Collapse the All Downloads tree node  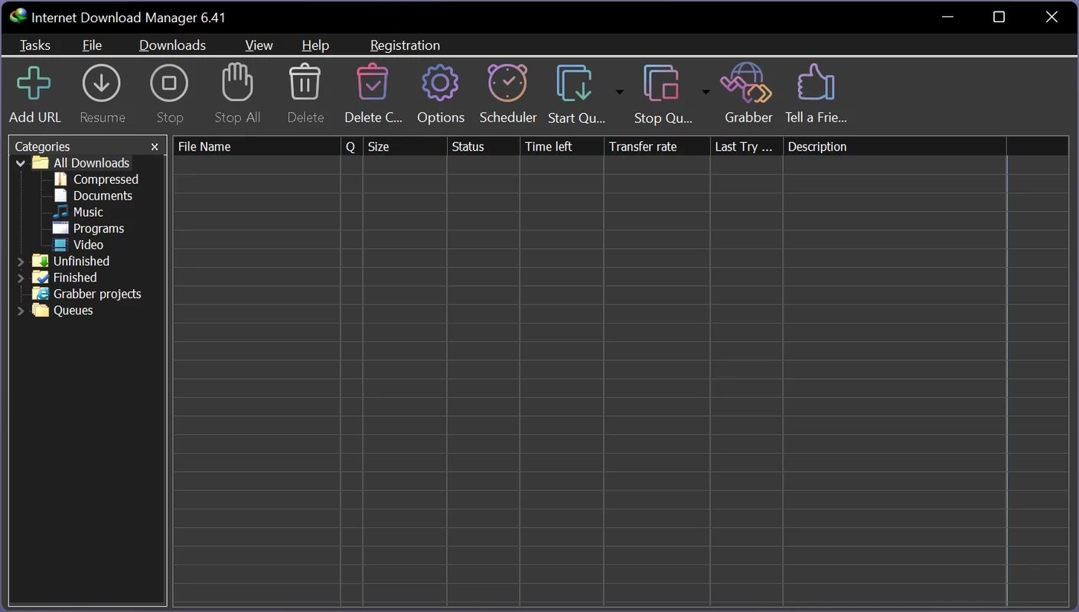pyautogui.click(x=21, y=163)
